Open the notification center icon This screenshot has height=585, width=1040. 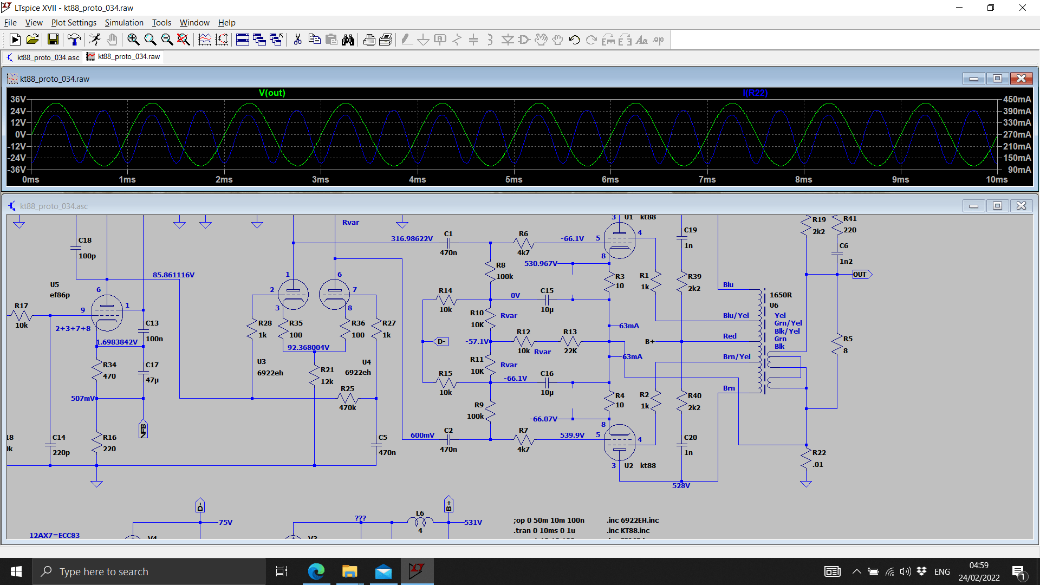coord(1019,572)
